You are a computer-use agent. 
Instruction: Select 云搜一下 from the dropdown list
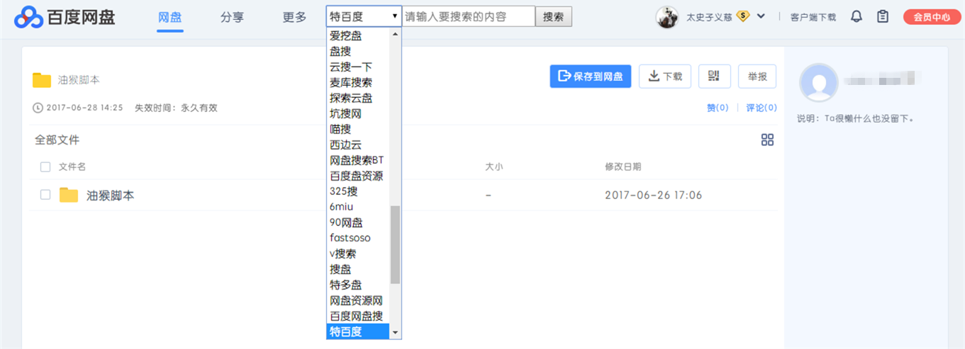coord(359,67)
